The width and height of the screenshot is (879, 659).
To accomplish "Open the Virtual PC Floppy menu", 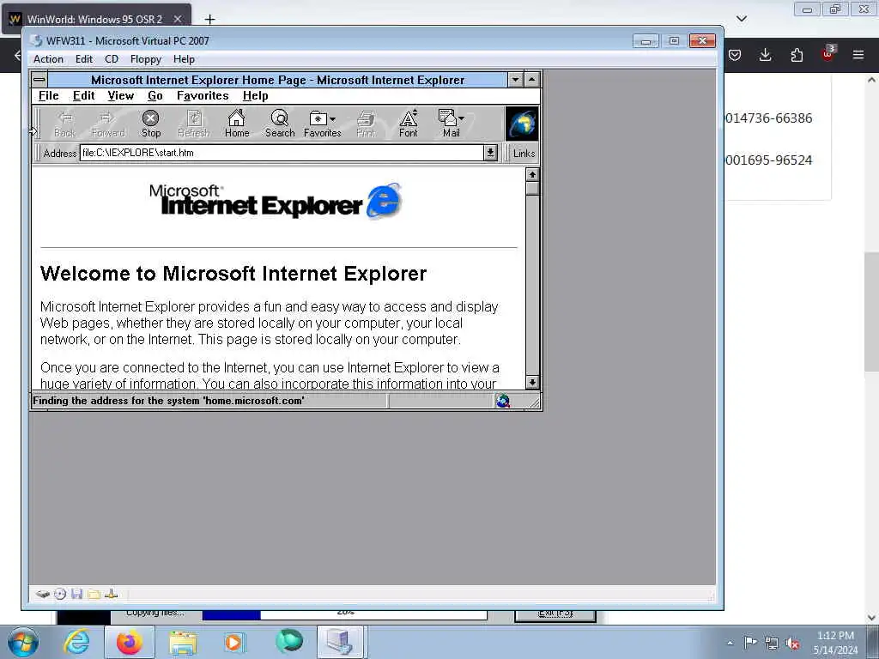I will point(146,59).
